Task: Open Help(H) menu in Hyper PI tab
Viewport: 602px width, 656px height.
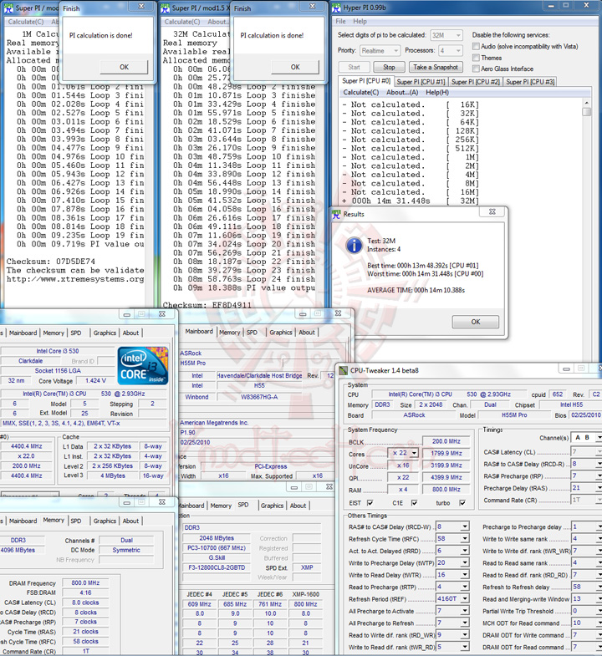Action: (437, 92)
